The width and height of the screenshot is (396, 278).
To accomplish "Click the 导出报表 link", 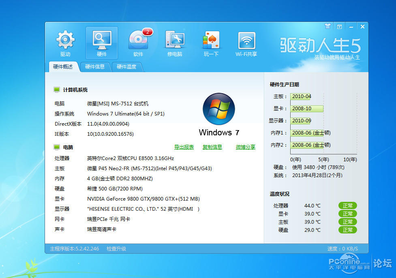I will click(184, 147).
